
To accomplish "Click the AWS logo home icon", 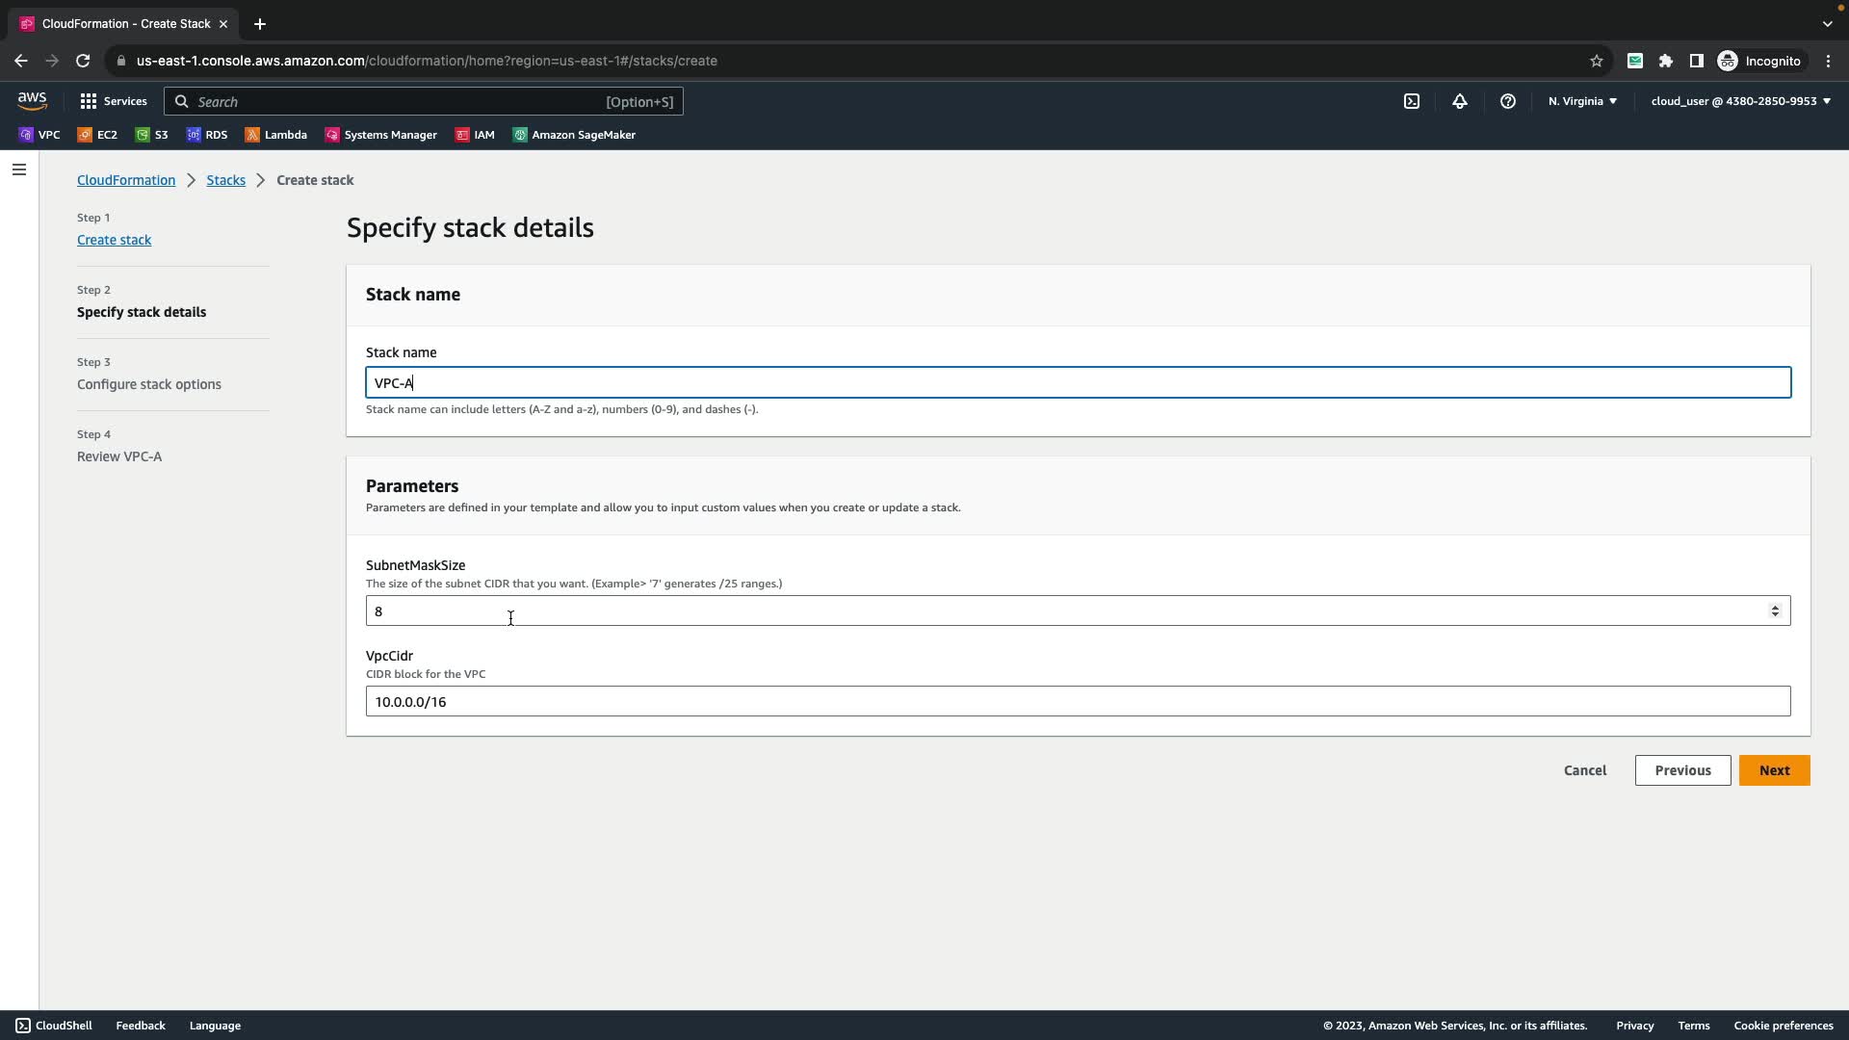I will pyautogui.click(x=32, y=101).
